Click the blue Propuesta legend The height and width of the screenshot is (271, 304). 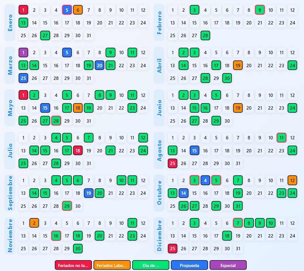point(189,265)
